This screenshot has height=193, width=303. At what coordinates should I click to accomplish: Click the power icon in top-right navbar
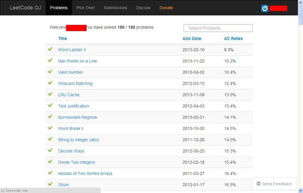(264, 8)
